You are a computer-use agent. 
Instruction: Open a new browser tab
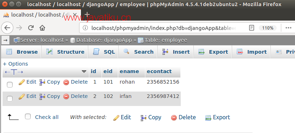[x=87, y=14]
